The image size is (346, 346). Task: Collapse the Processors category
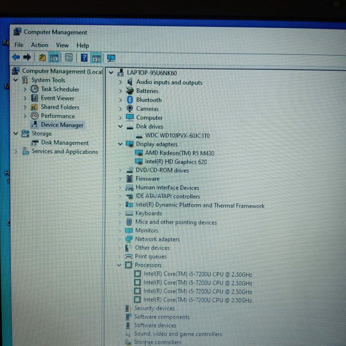pos(120,265)
